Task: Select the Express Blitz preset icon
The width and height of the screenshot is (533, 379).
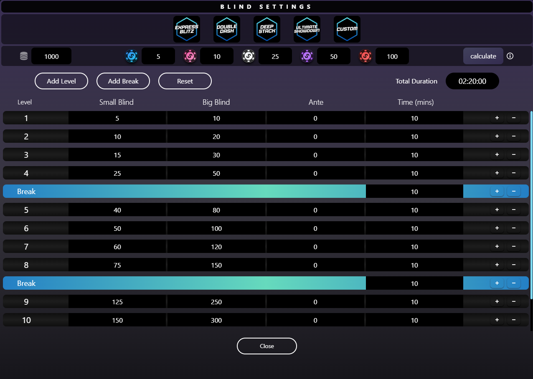Action: (x=187, y=29)
